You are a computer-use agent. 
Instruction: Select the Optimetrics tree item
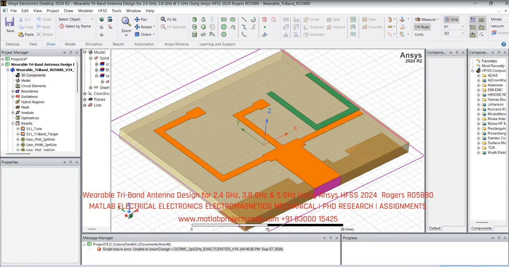tap(30, 118)
